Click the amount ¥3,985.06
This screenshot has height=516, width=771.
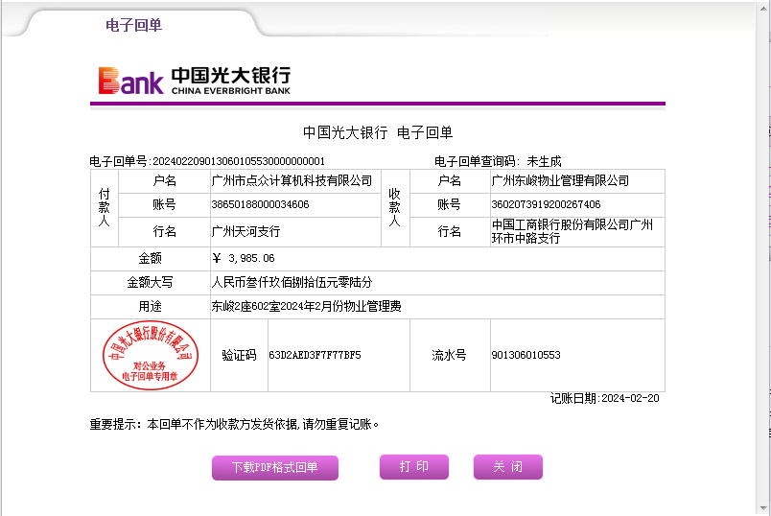pos(244,259)
